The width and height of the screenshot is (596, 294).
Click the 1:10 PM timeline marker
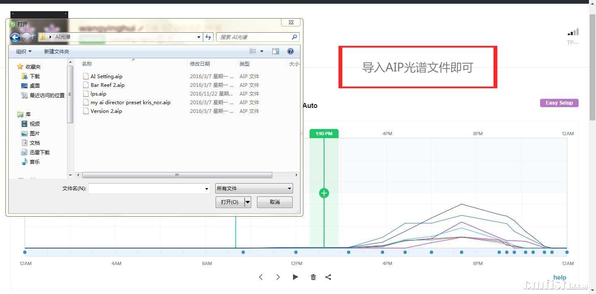[324, 134]
